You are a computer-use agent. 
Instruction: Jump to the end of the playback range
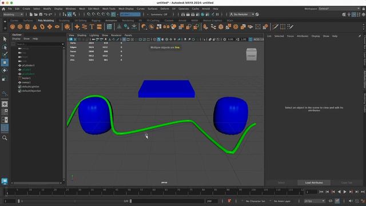tap(363, 192)
